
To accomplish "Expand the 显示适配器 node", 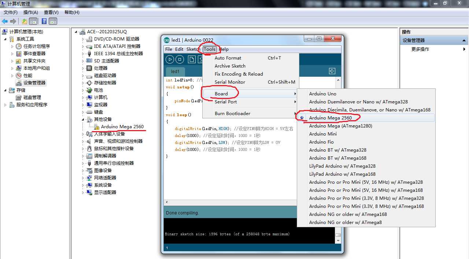I will coord(83,193).
